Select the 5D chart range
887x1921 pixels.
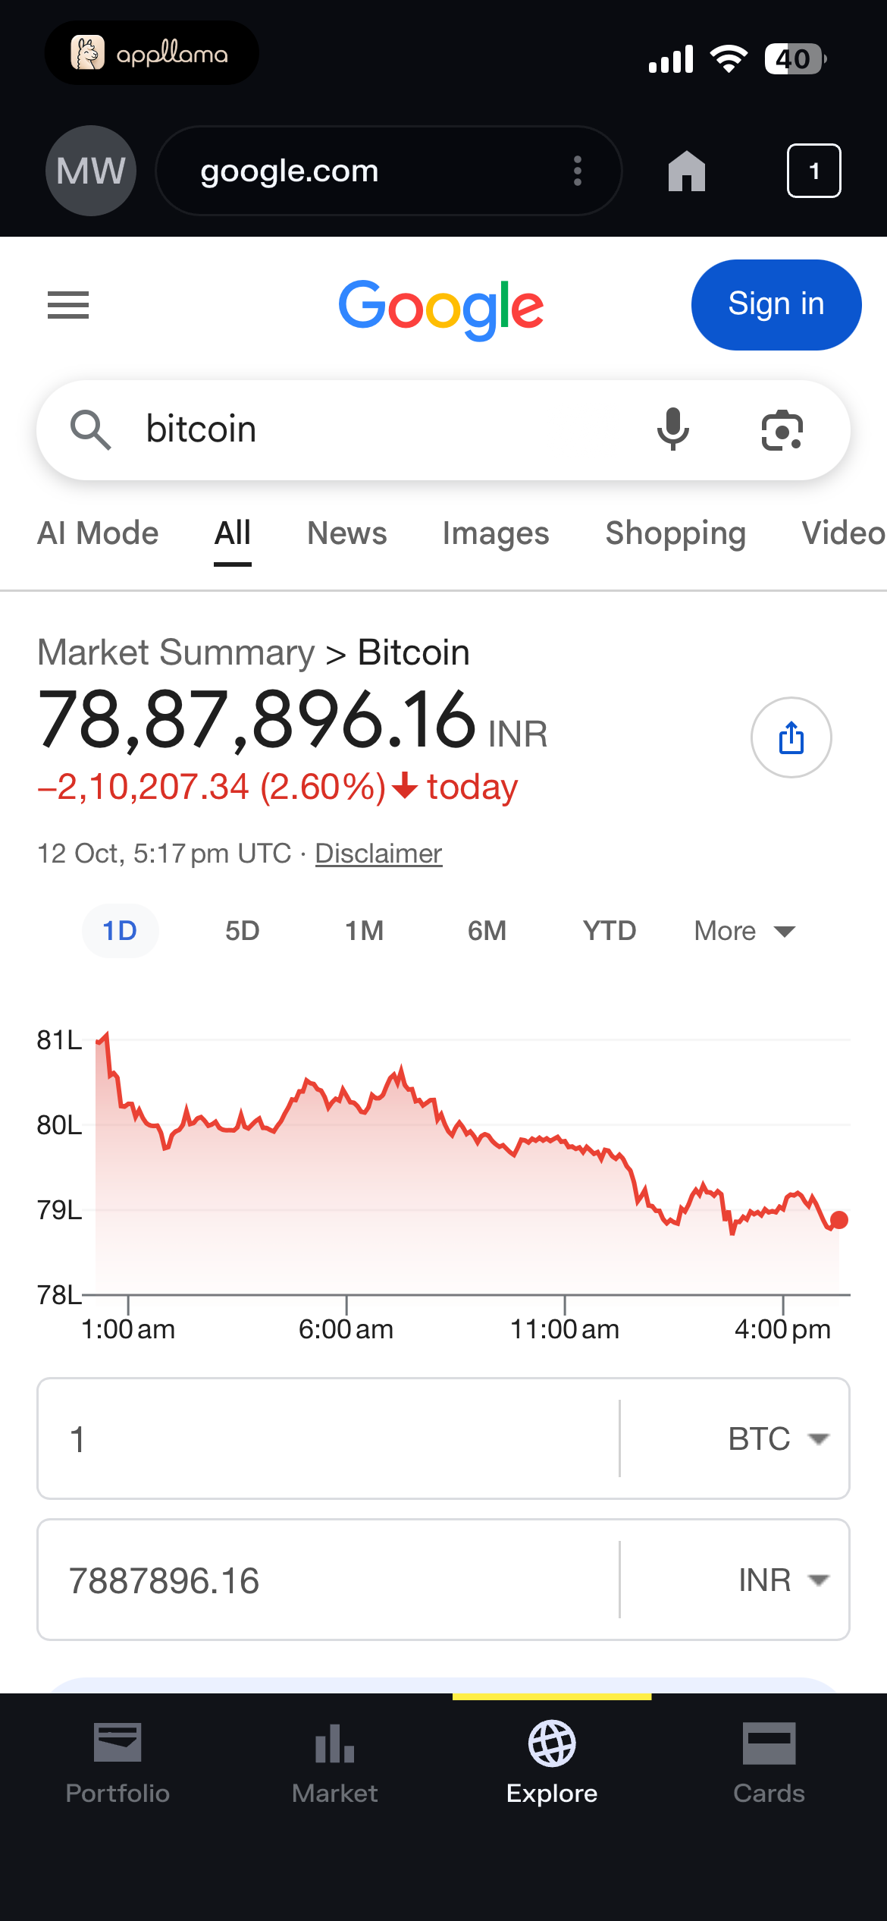[243, 931]
